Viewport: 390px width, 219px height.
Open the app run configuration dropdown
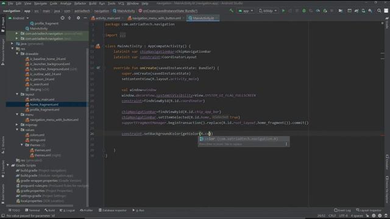pos(246,11)
